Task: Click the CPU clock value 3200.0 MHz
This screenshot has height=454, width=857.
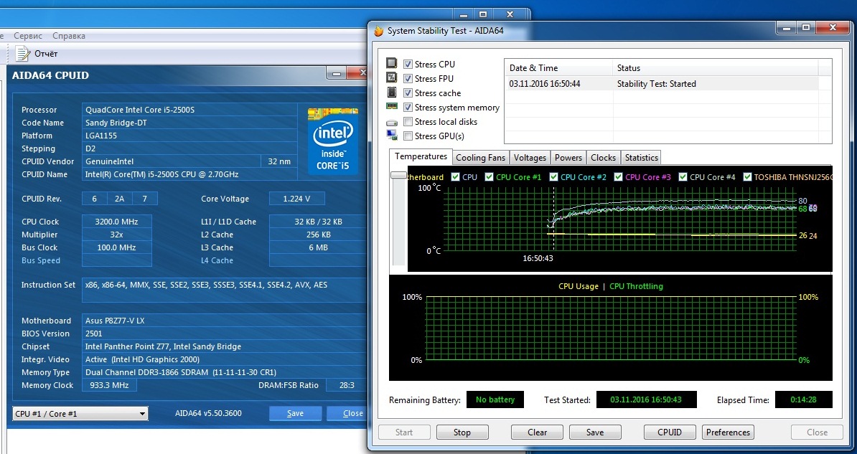Action: [116, 222]
